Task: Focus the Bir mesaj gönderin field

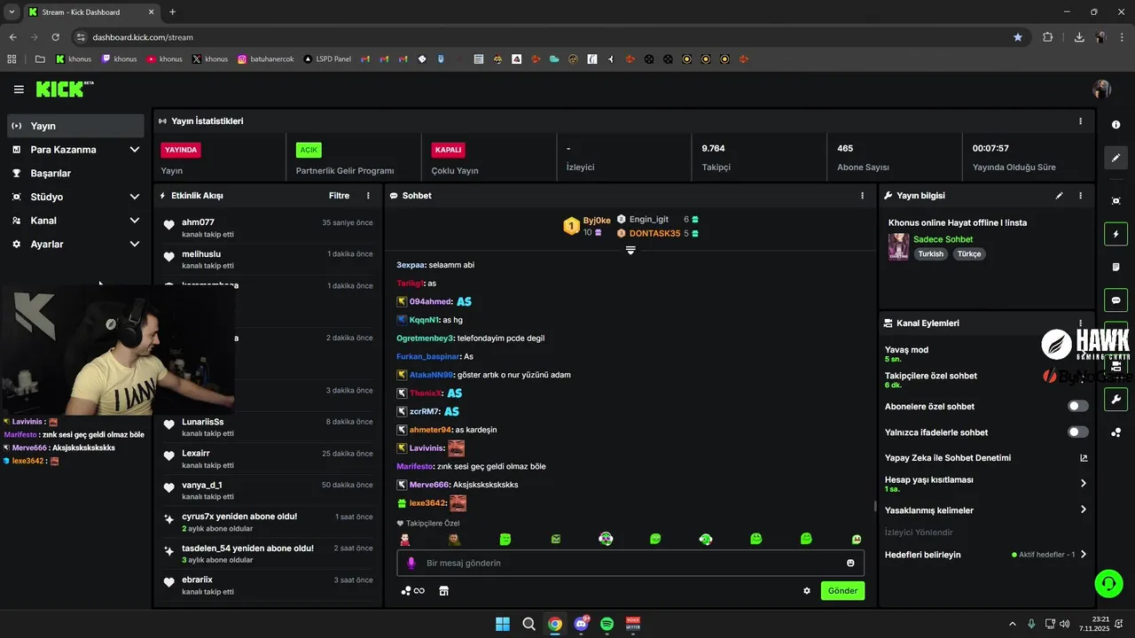Action: click(x=630, y=563)
